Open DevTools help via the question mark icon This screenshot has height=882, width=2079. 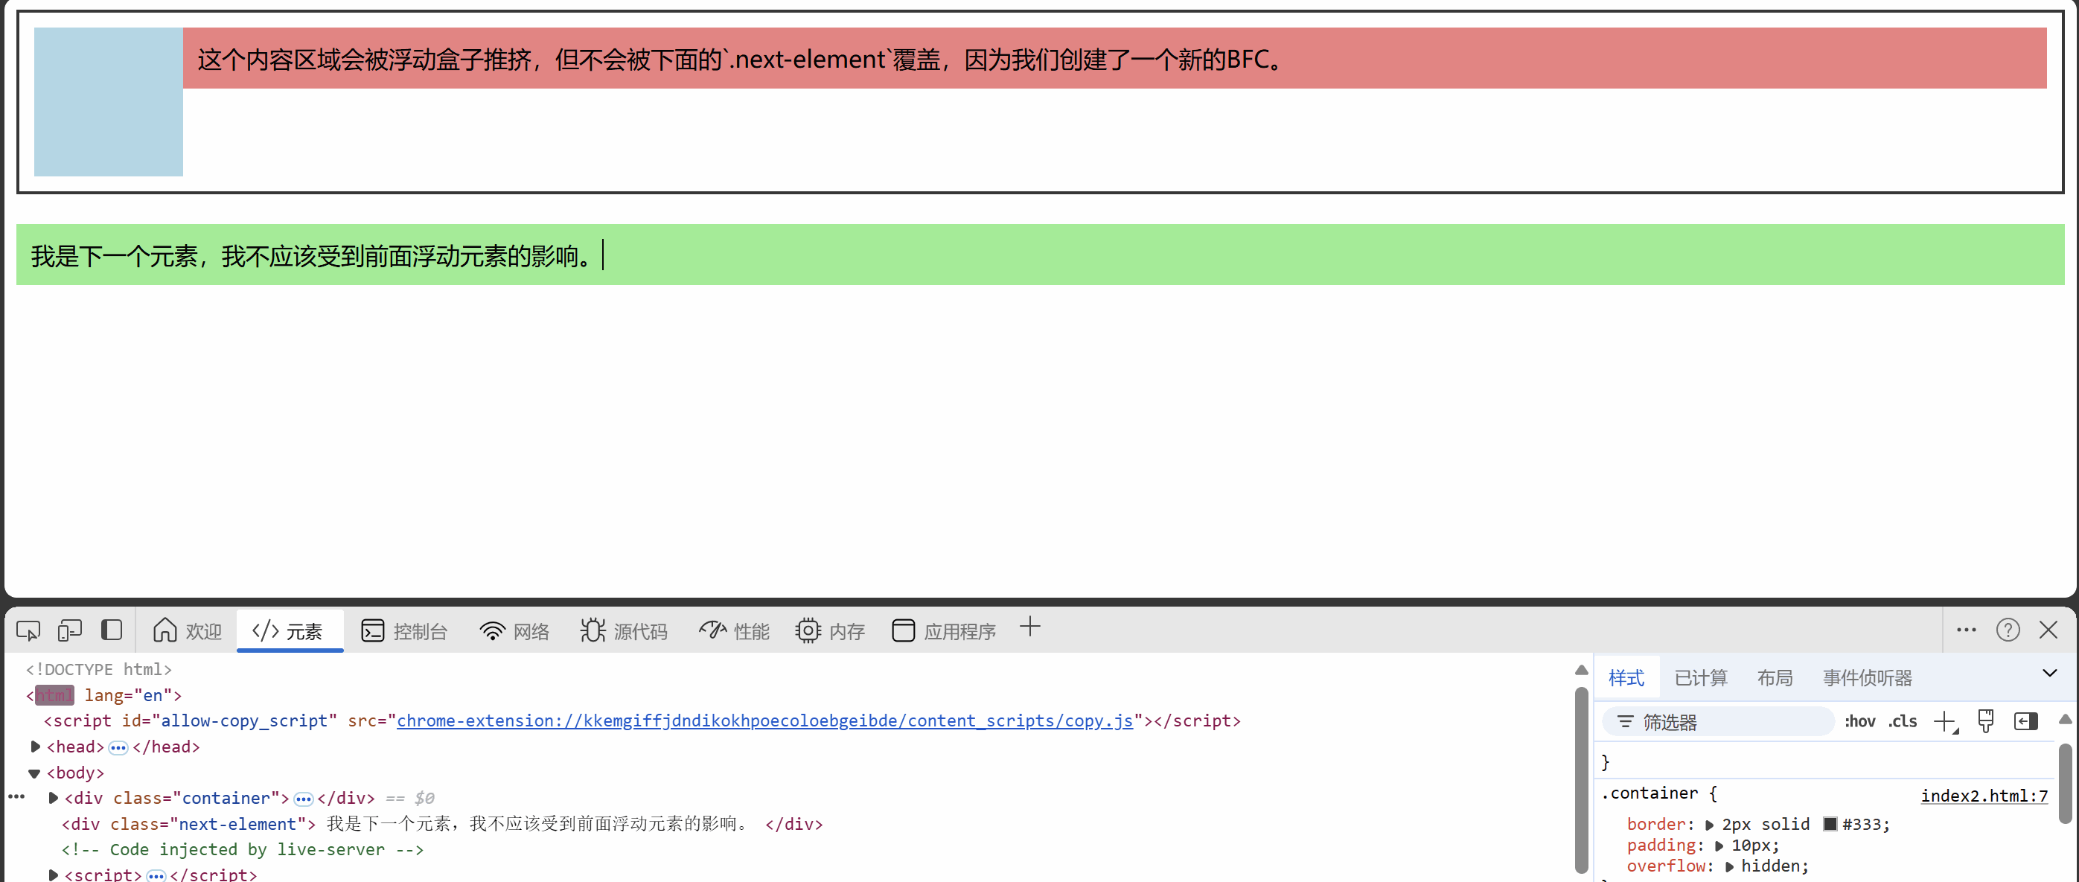pos(2009,630)
